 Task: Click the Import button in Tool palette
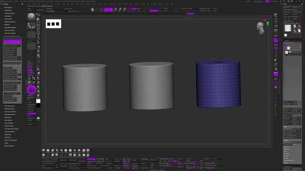coord(287,14)
